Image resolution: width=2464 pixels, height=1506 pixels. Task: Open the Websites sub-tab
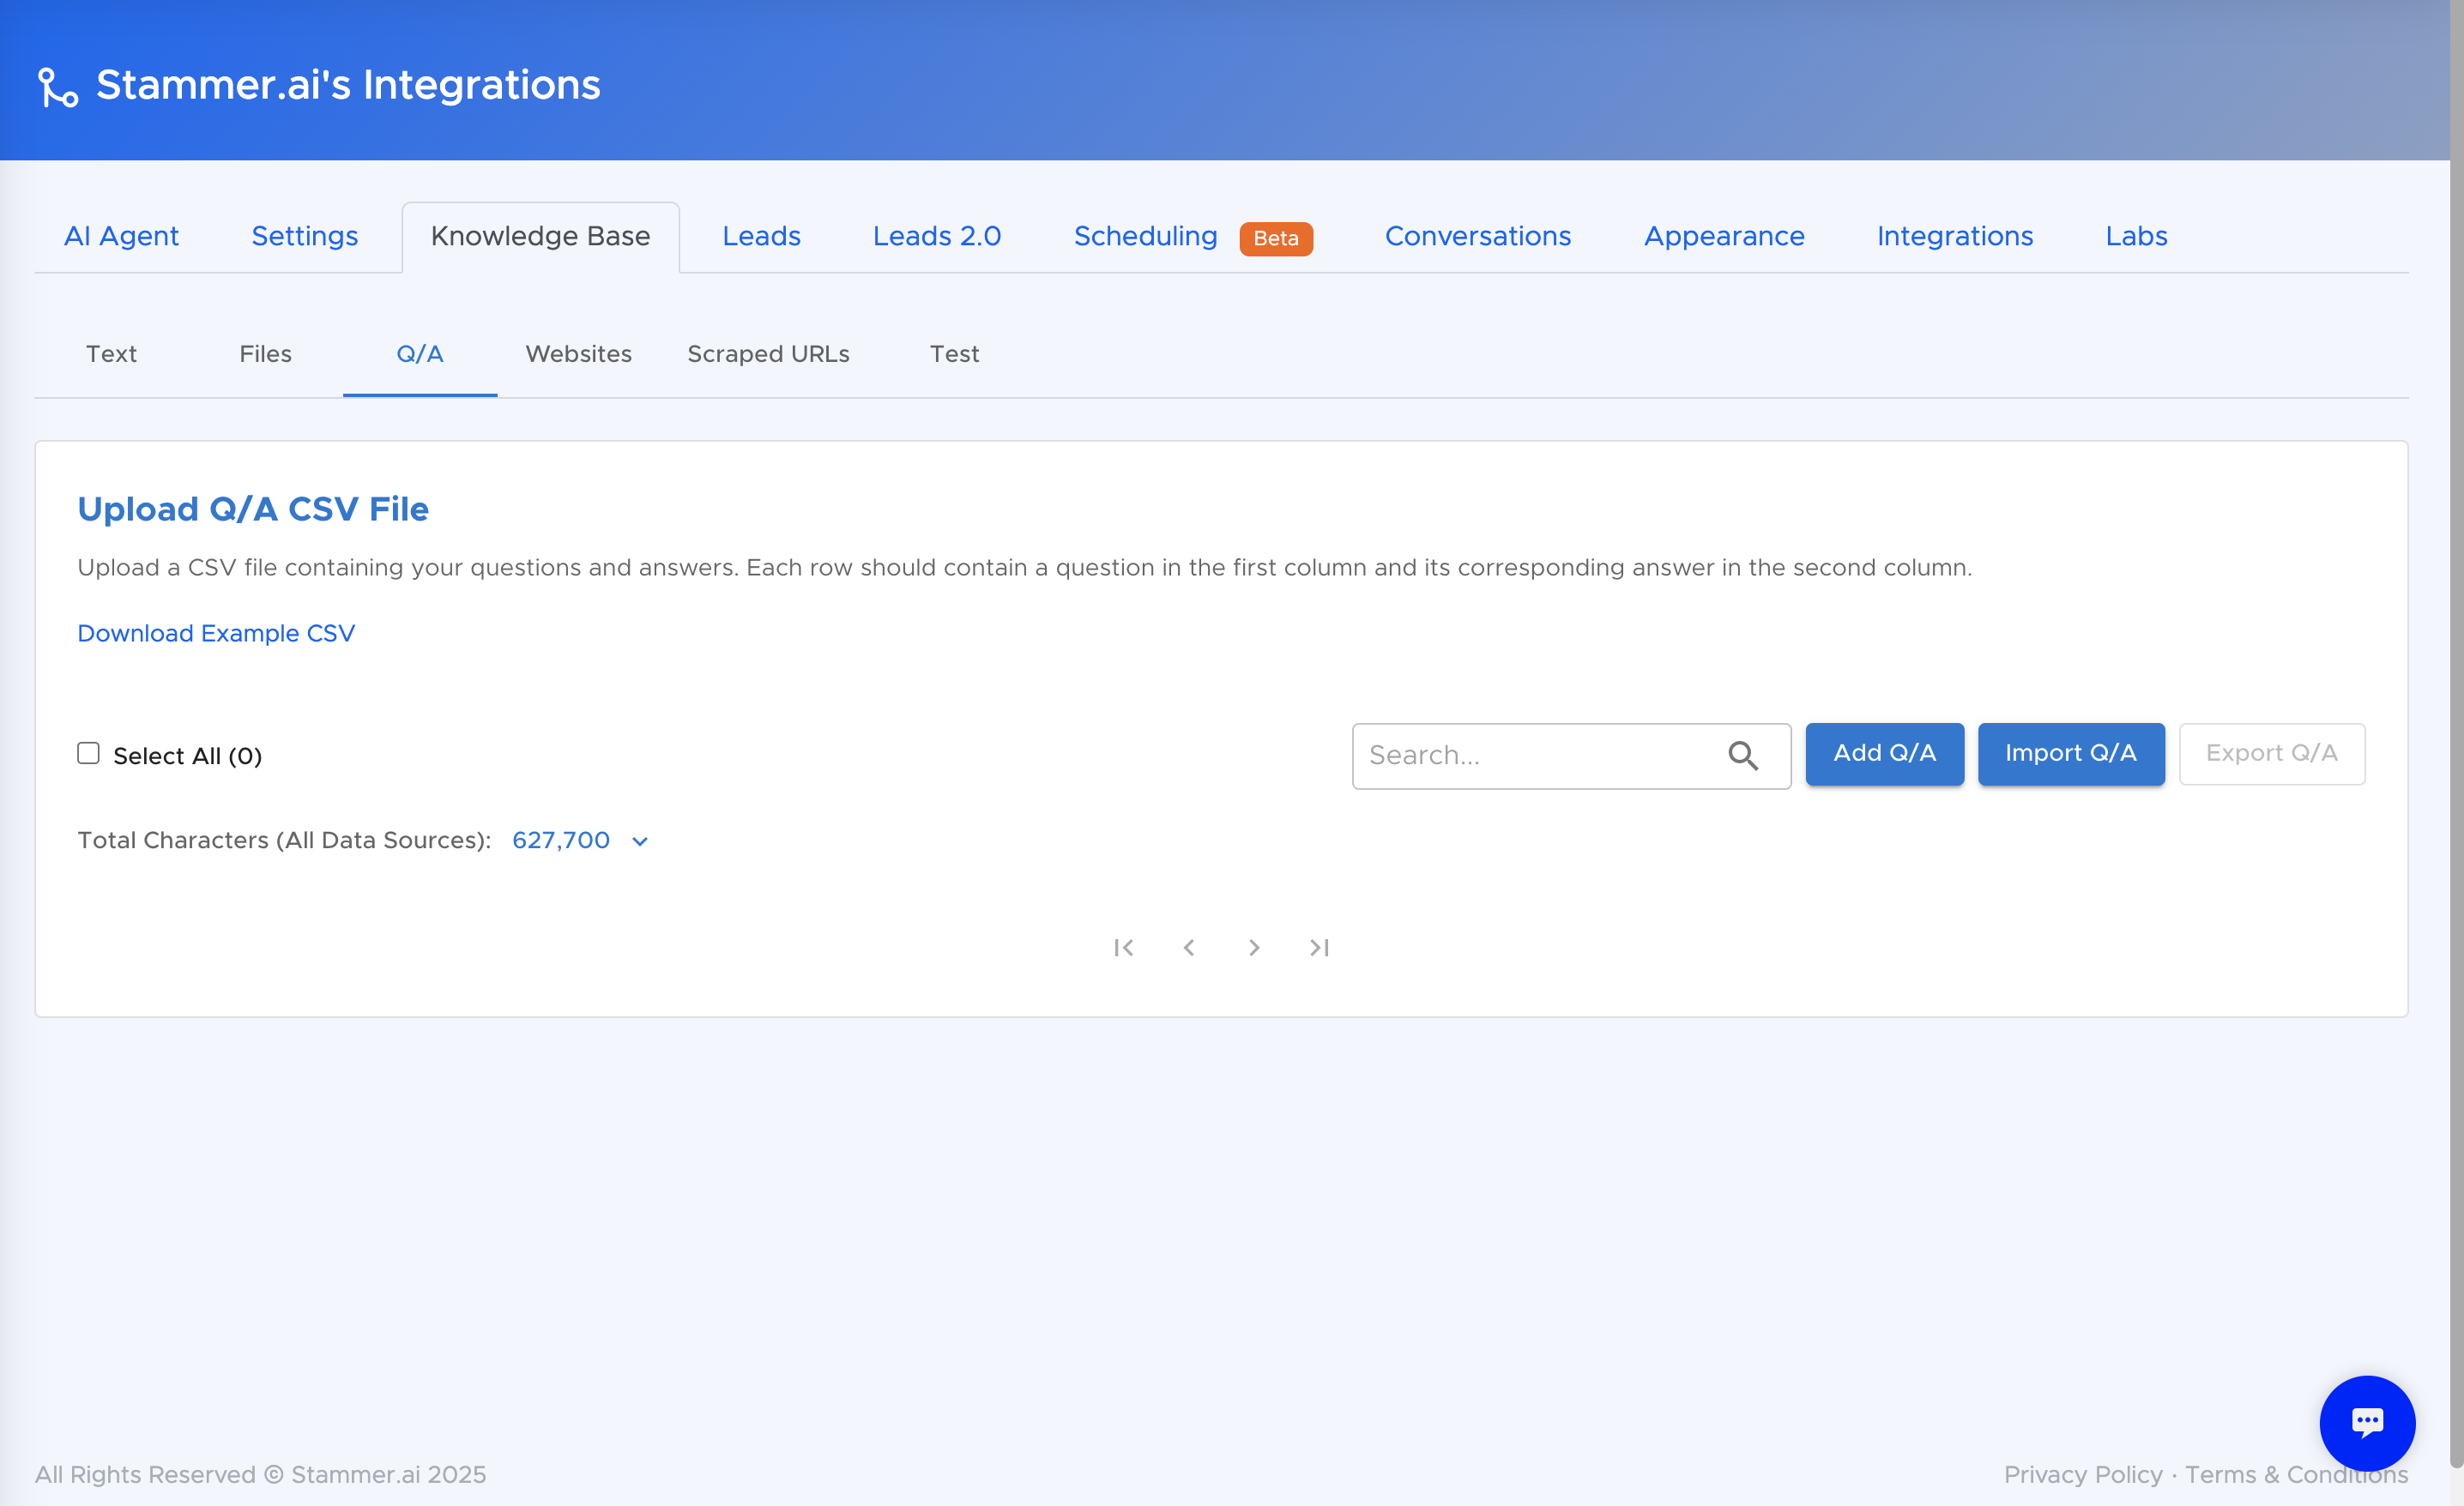coord(578,353)
